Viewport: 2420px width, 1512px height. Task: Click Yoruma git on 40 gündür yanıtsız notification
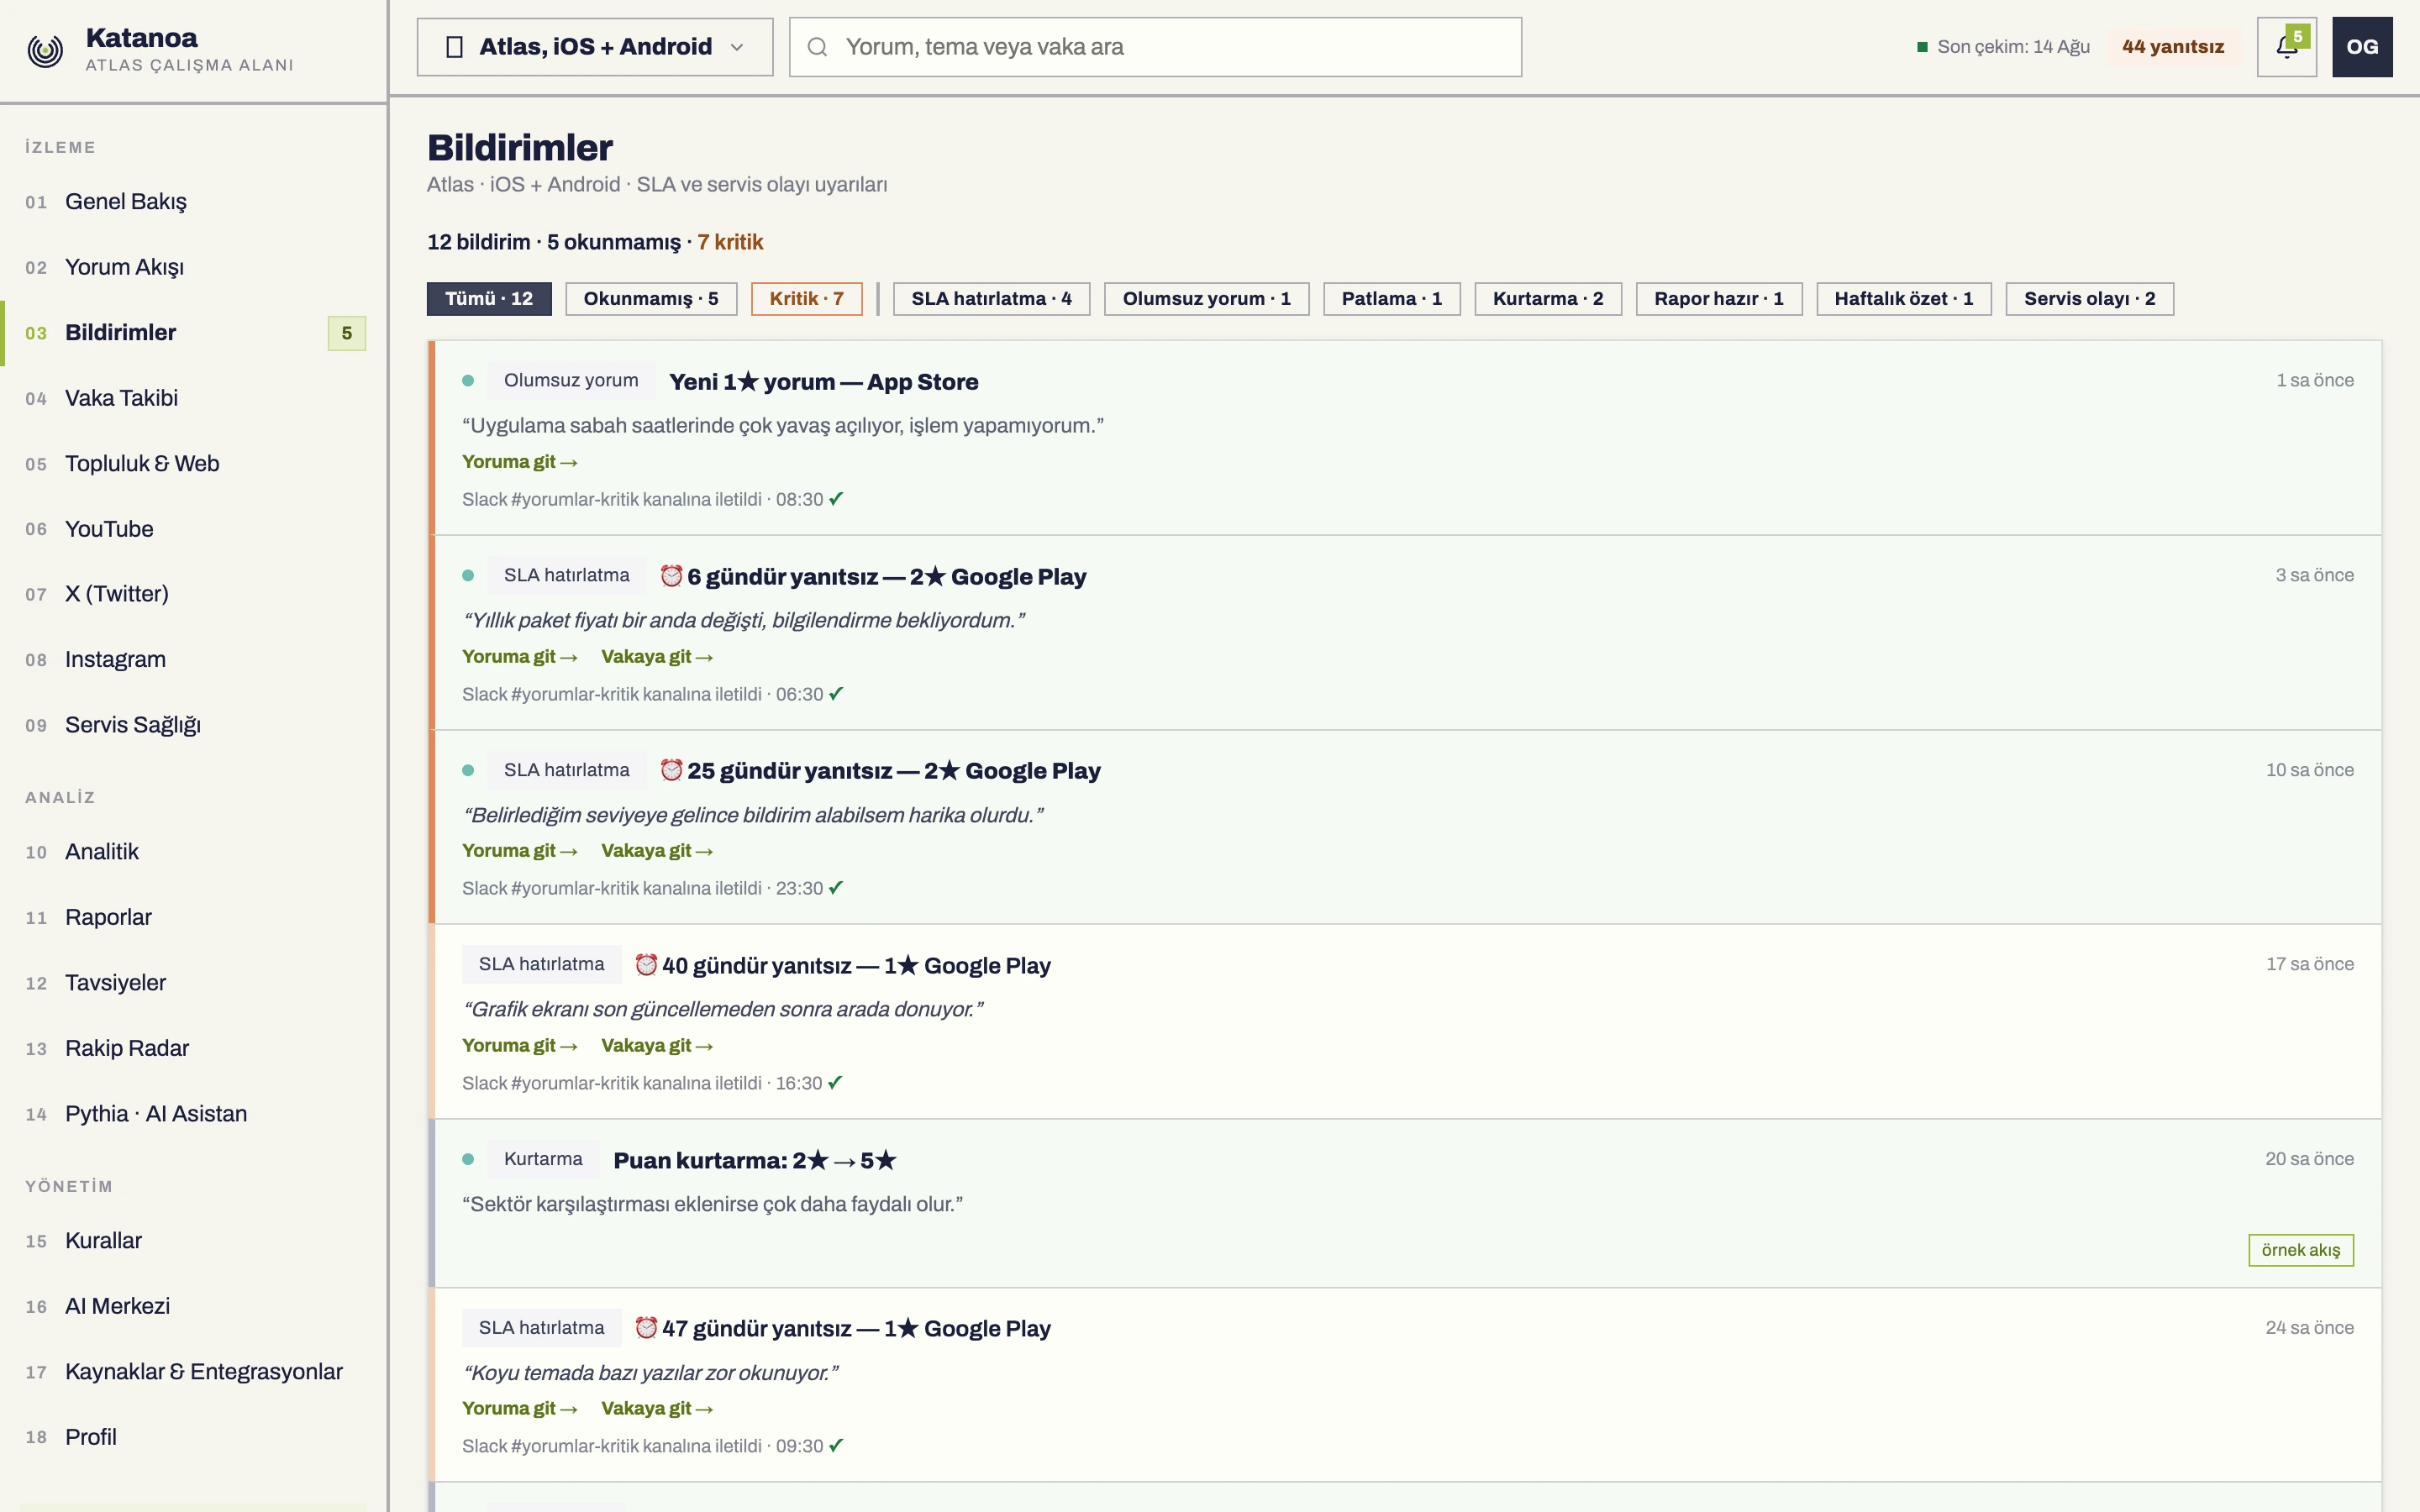(520, 1046)
